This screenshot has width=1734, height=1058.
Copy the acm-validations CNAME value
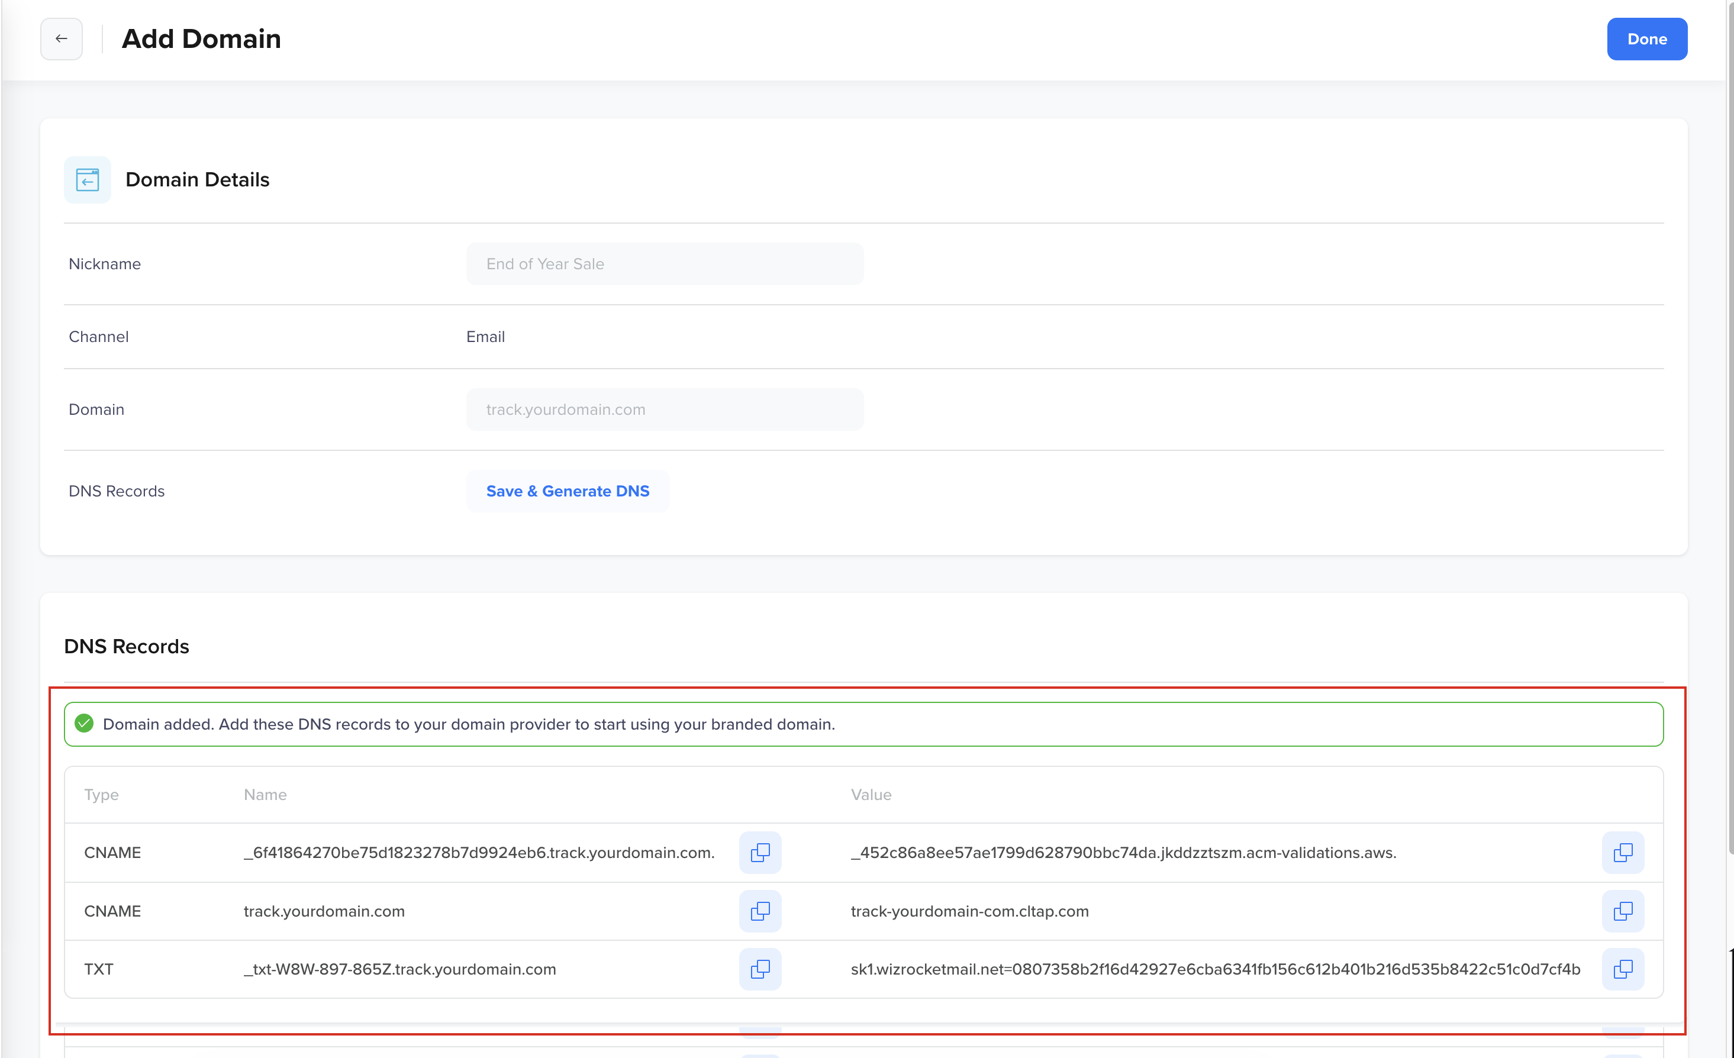pos(1623,853)
